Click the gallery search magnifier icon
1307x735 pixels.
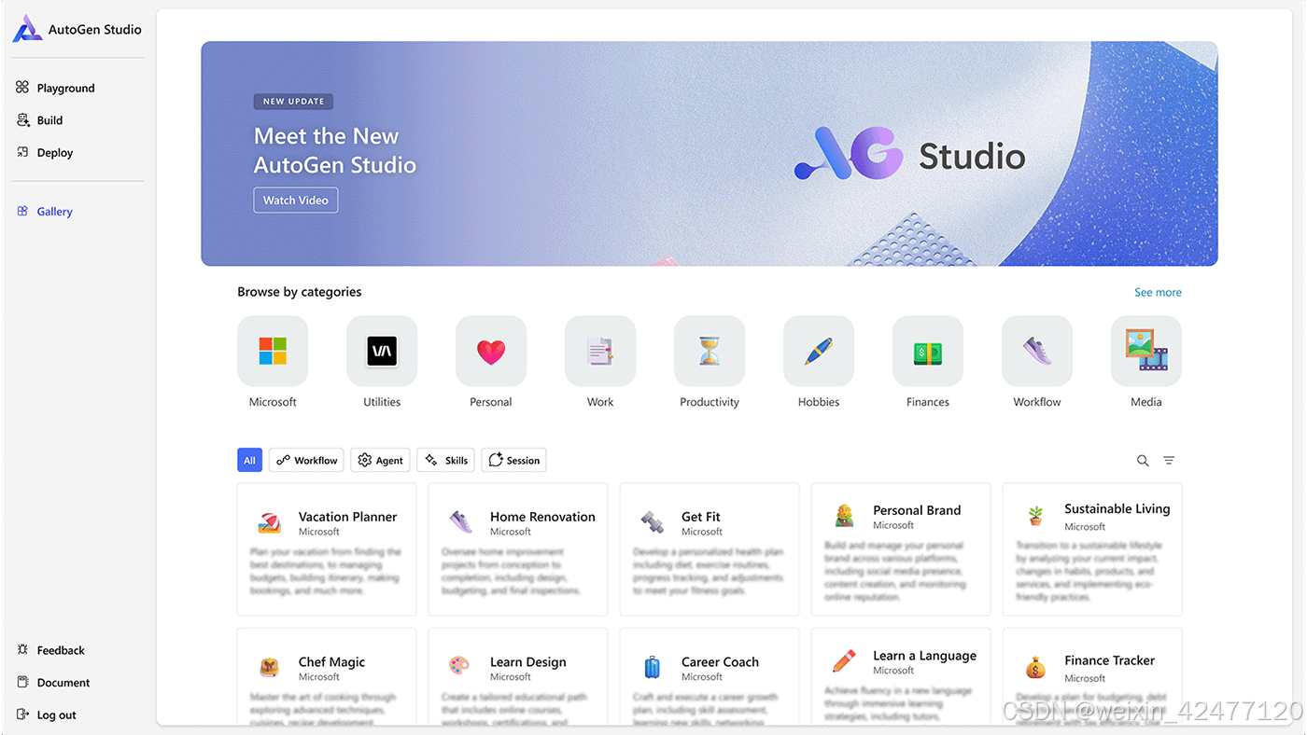point(1143,460)
